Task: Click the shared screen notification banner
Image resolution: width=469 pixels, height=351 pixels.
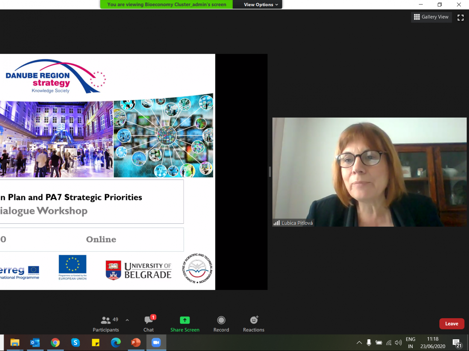Action: [x=166, y=5]
